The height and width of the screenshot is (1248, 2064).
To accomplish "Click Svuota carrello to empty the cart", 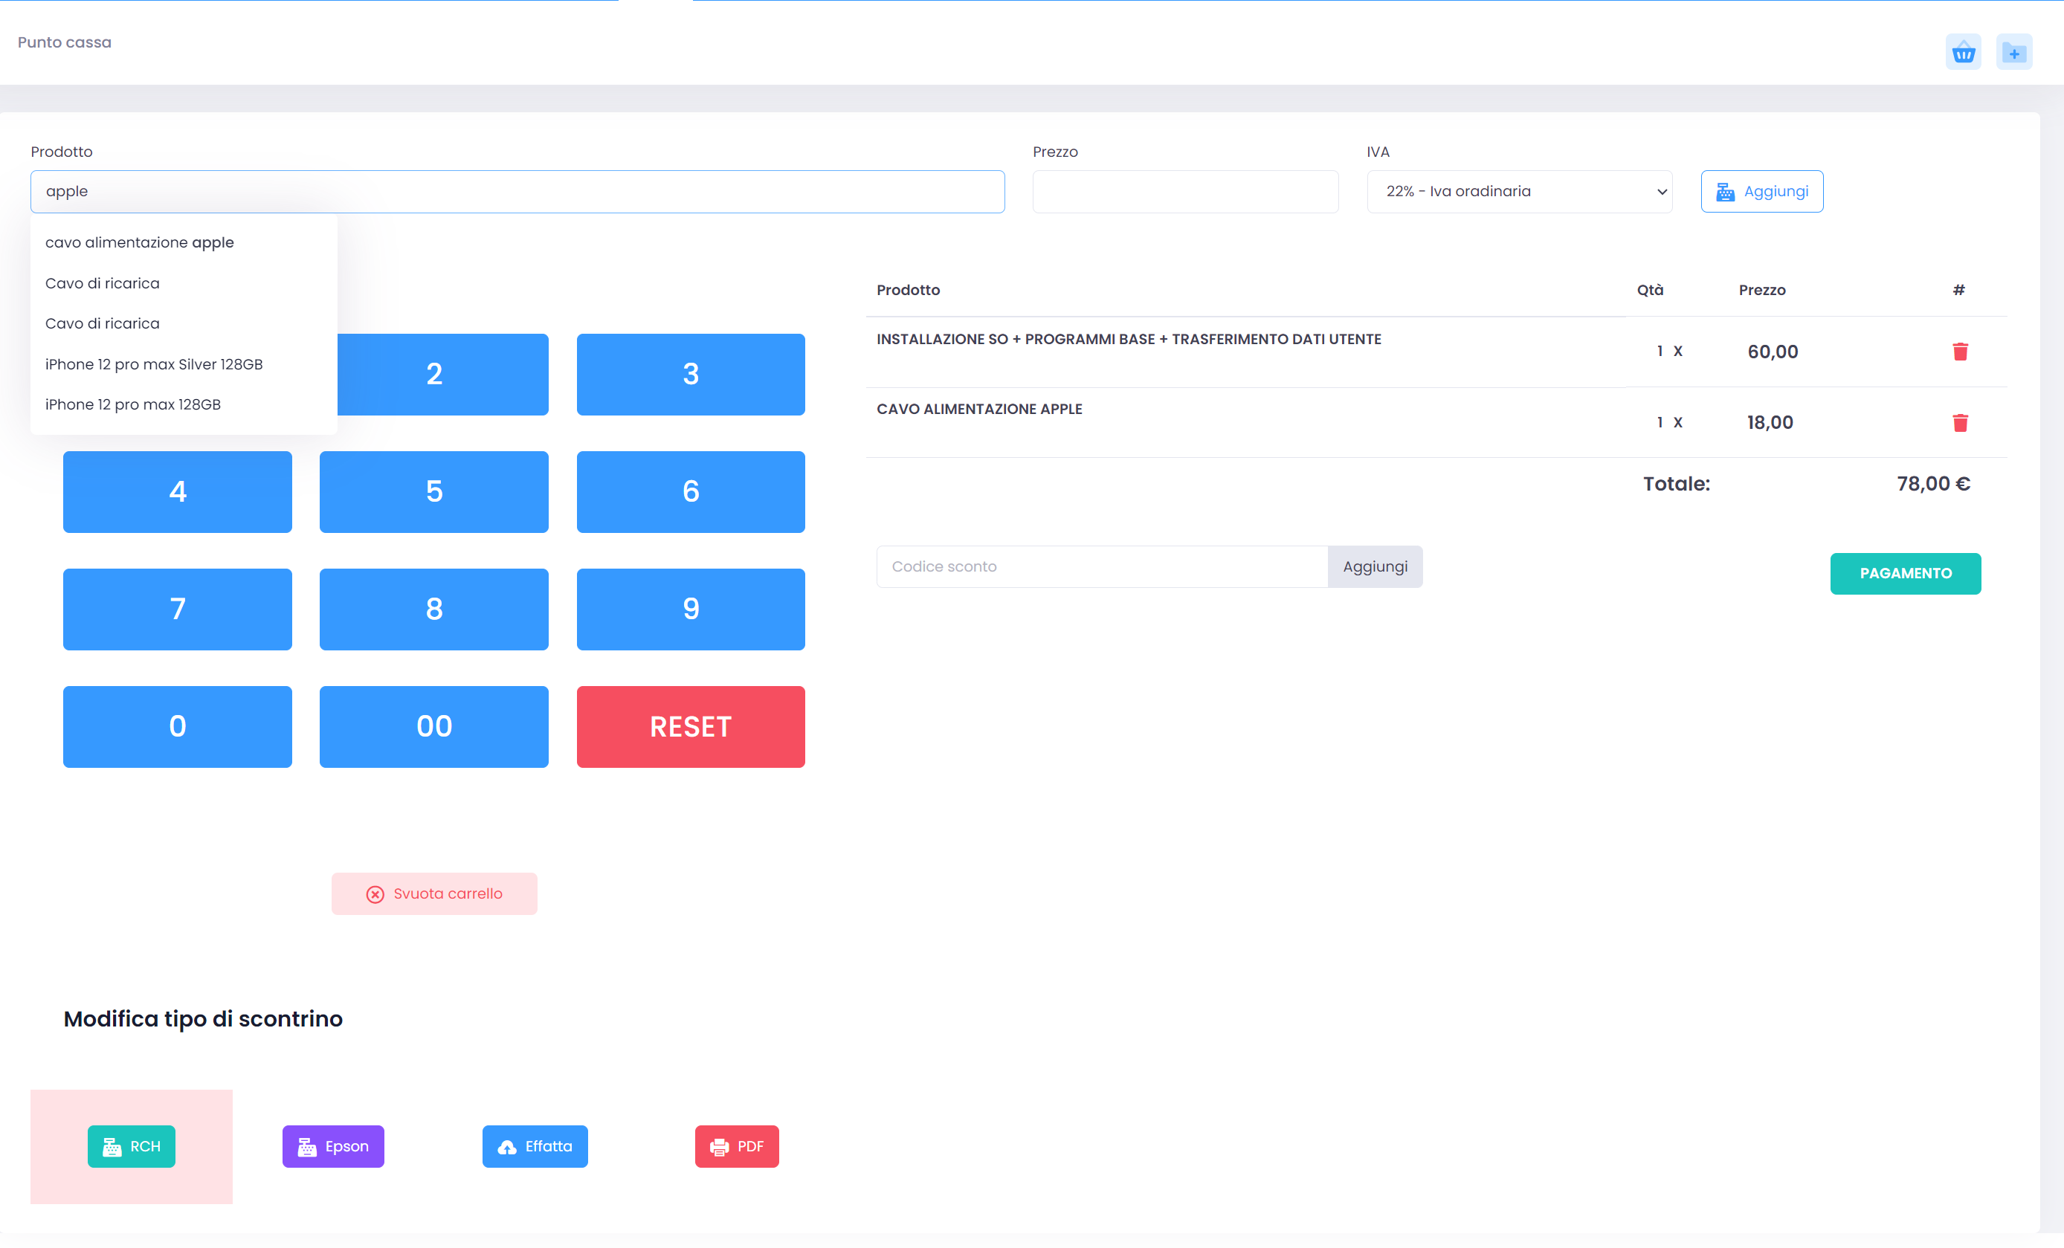I will coord(434,893).
